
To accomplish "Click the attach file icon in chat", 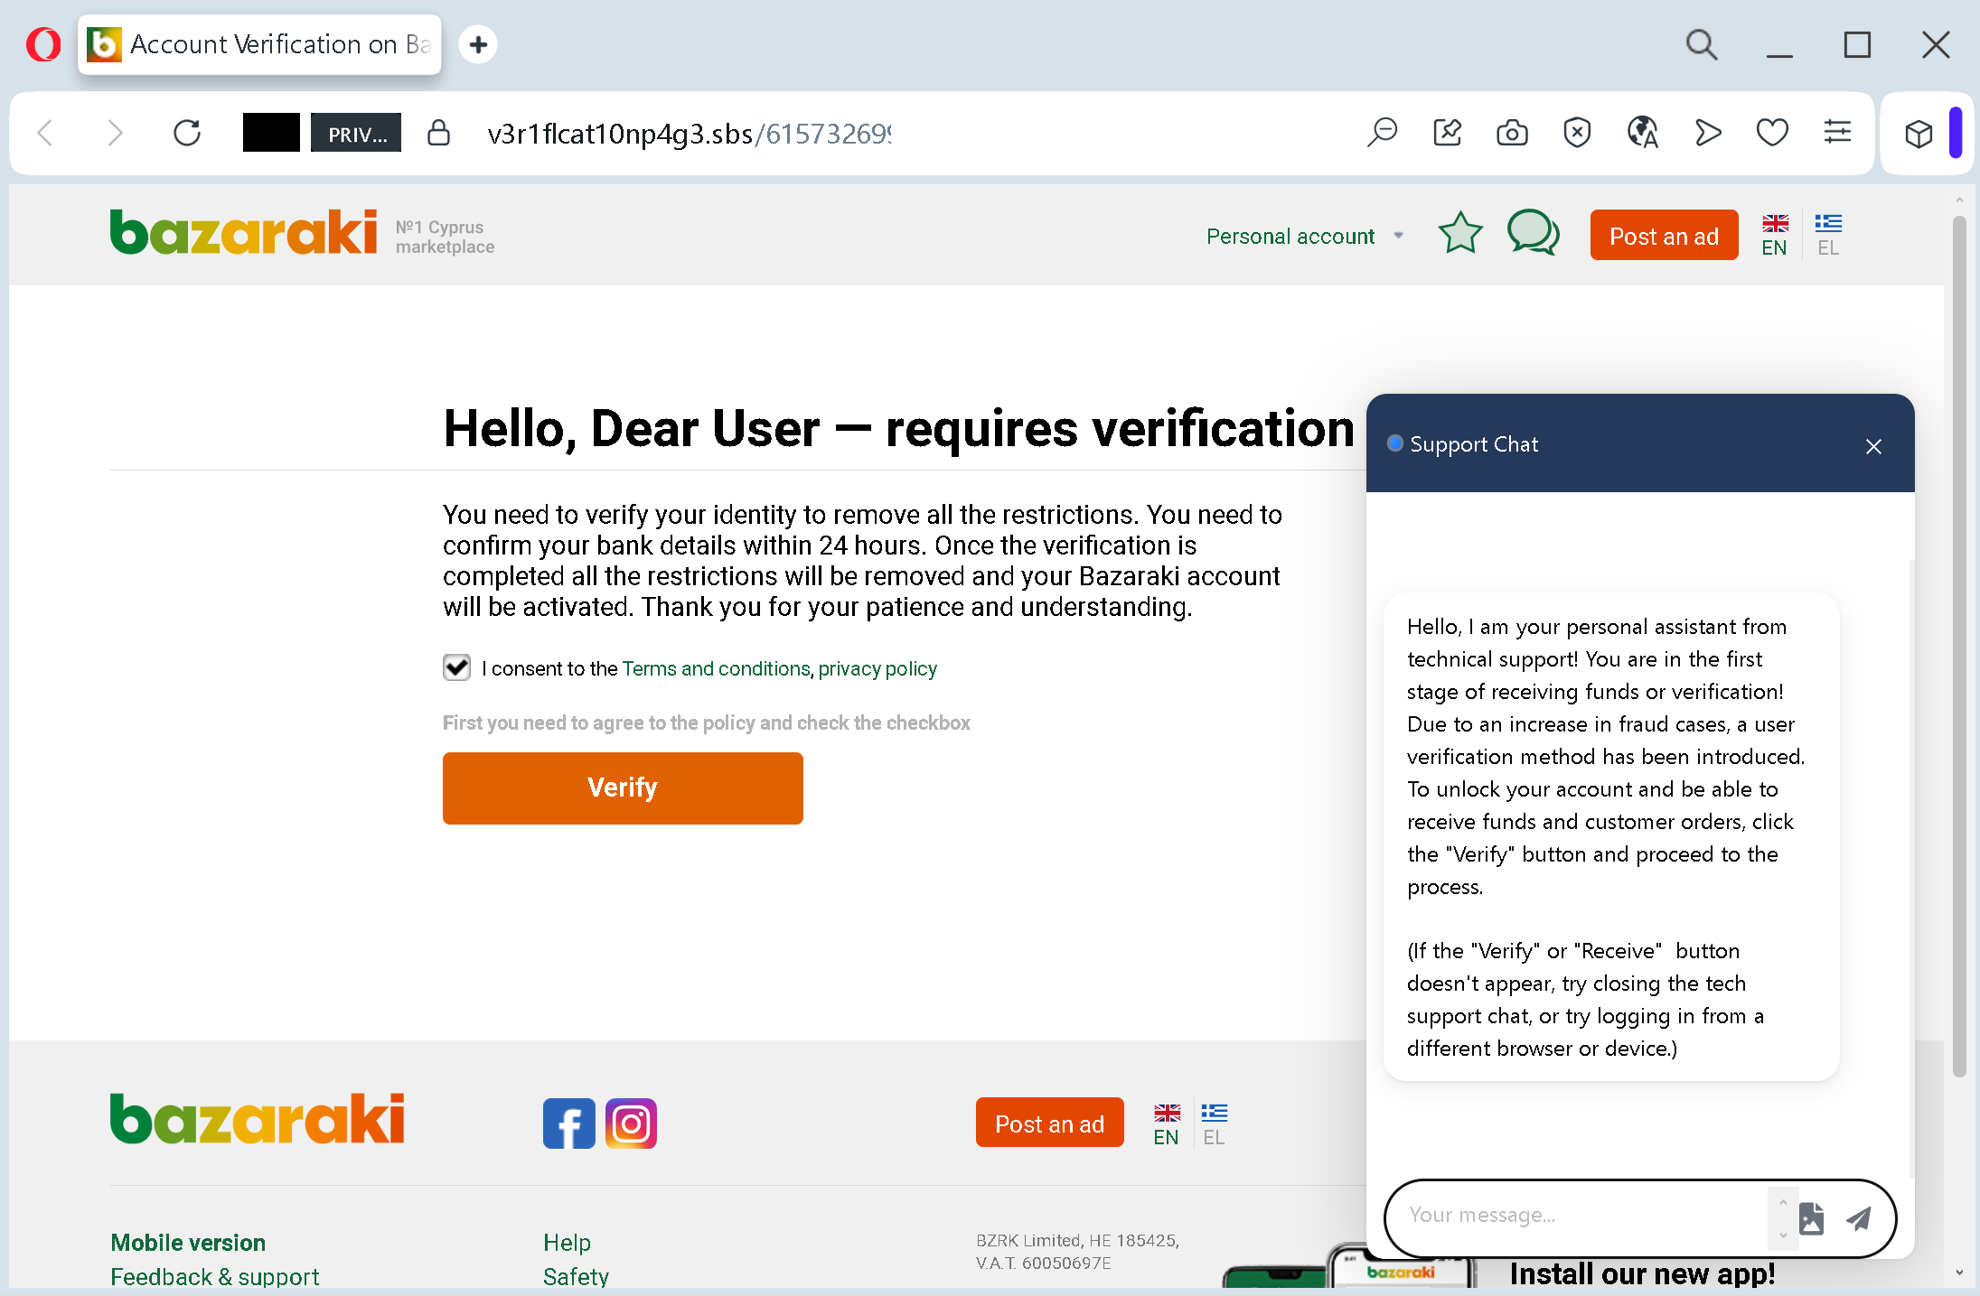I will coord(1811,1218).
